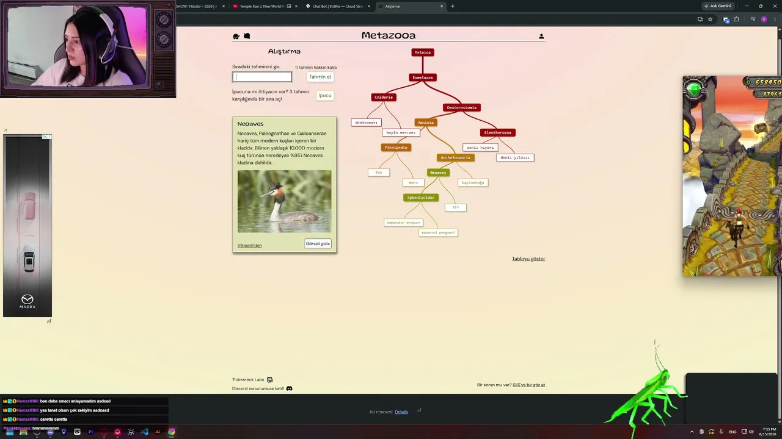Open volume control in system tray
The height and width of the screenshot is (439, 782).
click(751, 432)
